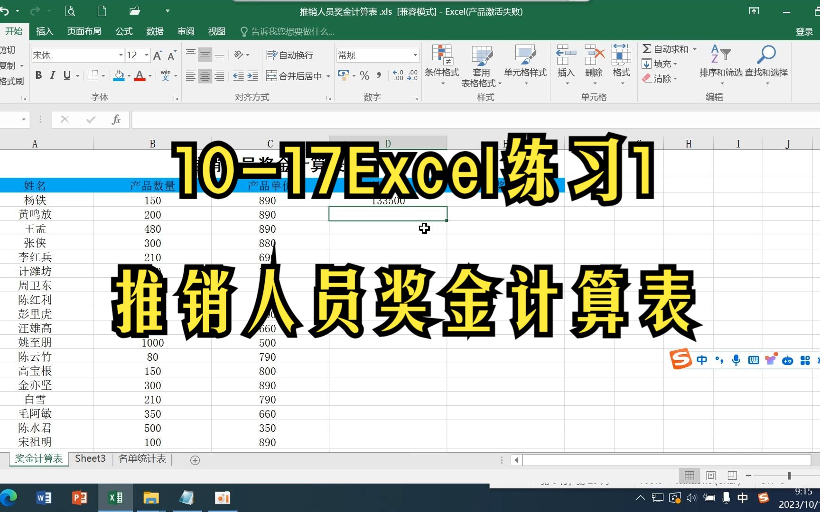Click the red font color swatch

pos(140,75)
